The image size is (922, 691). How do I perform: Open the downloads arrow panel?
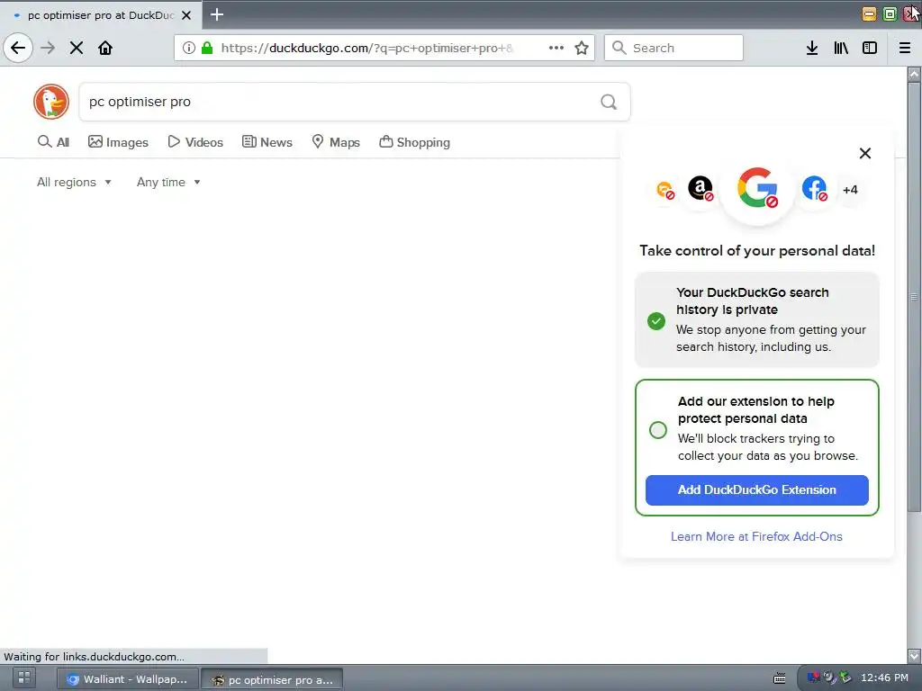812,48
